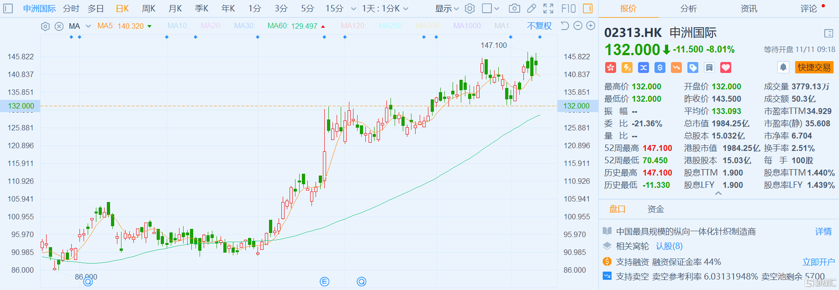Click the 申洲国际 stock name in toolbar
This screenshot has width=839, height=290.
(x=40, y=9)
